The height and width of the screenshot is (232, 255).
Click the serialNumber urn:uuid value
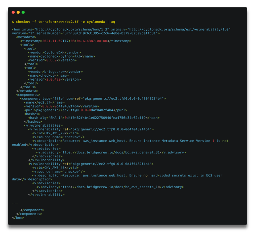tap(110, 33)
